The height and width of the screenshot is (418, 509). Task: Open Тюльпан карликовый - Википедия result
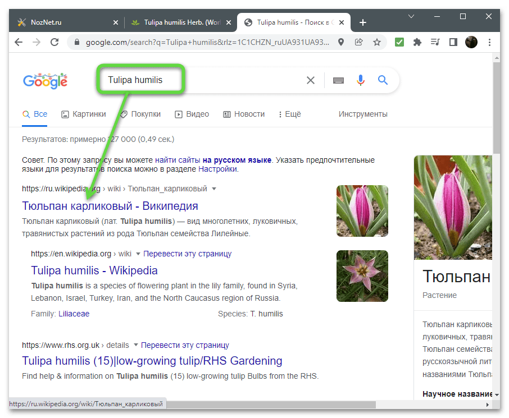click(x=110, y=206)
